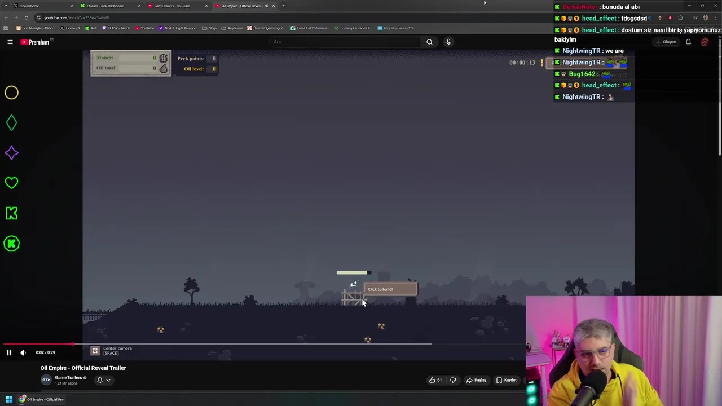Click the yellow circle sidebar icon

coord(11,92)
